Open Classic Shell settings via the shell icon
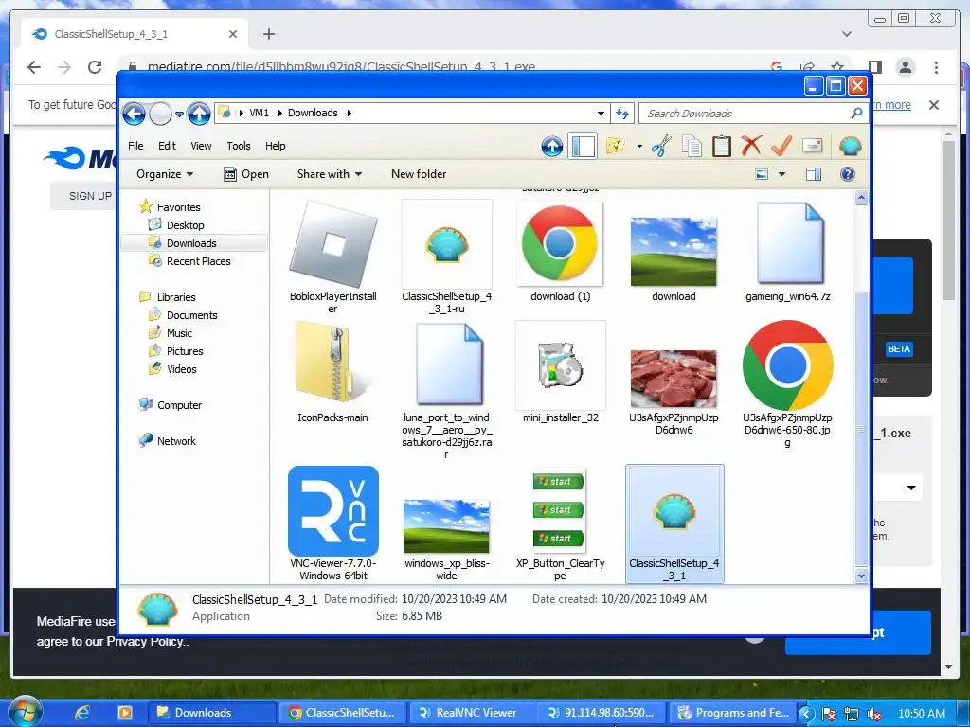The height and width of the screenshot is (727, 970). [850, 147]
